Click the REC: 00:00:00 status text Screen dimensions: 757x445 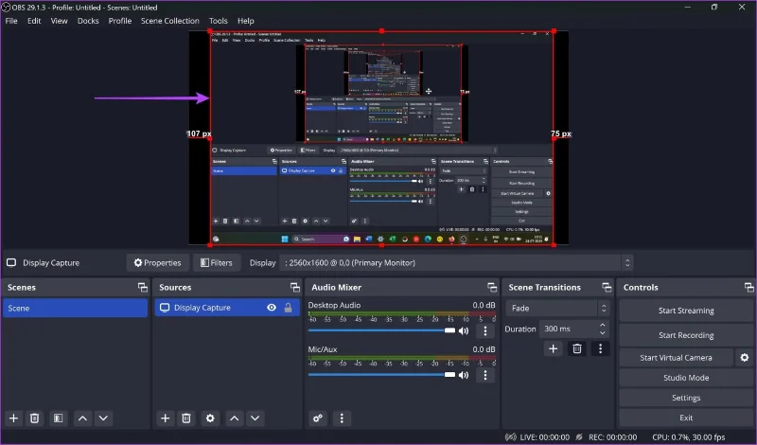612,437
